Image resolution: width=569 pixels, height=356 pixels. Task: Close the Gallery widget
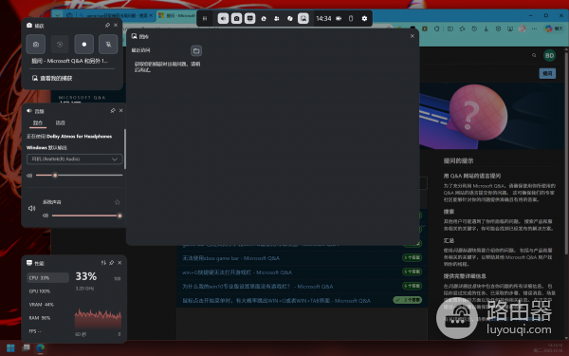click(413, 36)
